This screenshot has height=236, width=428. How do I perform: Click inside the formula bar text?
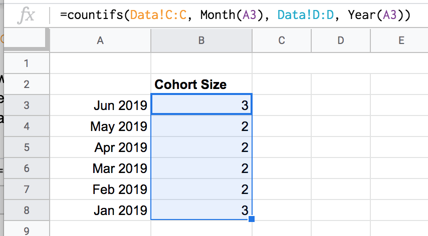(x=235, y=15)
